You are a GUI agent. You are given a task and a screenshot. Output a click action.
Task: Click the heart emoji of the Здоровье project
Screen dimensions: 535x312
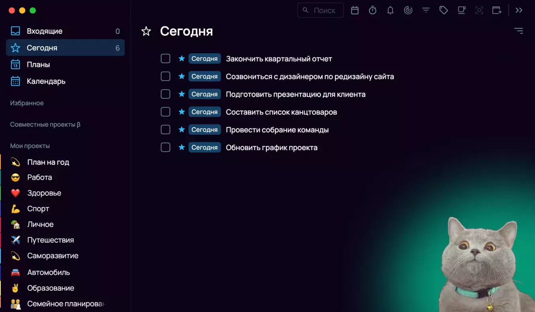point(15,193)
